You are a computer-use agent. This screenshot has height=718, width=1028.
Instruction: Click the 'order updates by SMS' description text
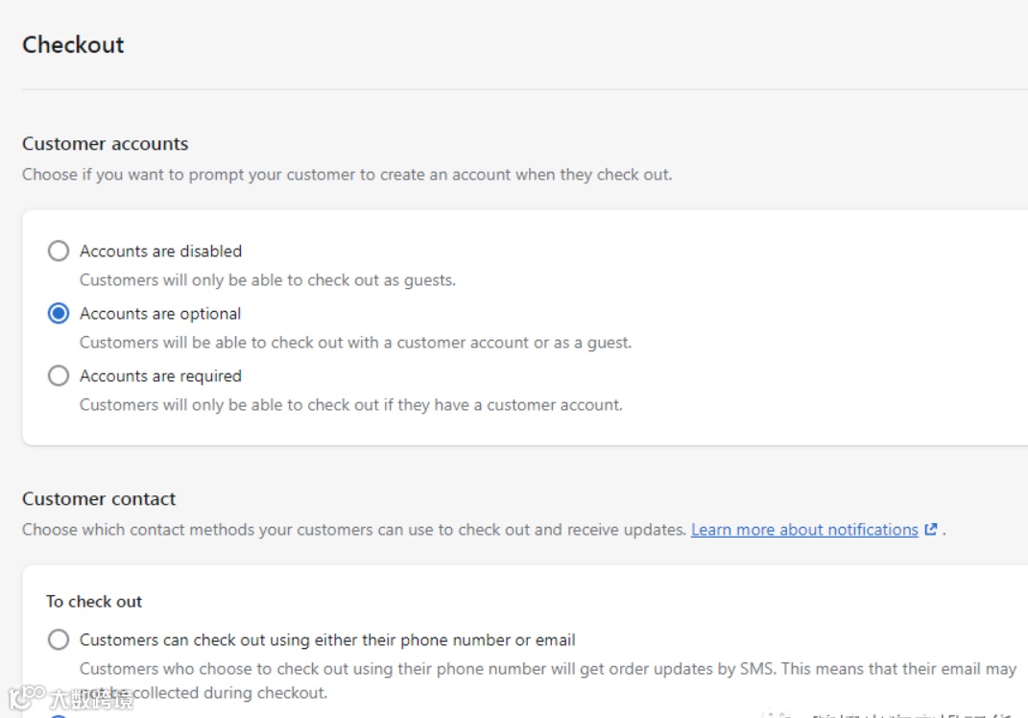pyautogui.click(x=547, y=669)
